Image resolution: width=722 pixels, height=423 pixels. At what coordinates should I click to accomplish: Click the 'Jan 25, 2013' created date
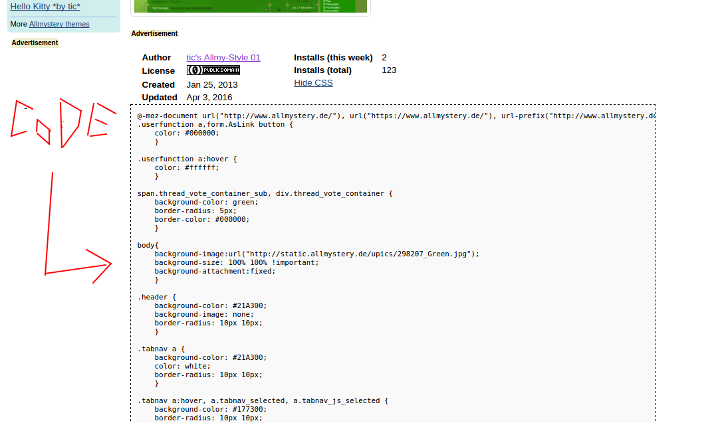212,84
